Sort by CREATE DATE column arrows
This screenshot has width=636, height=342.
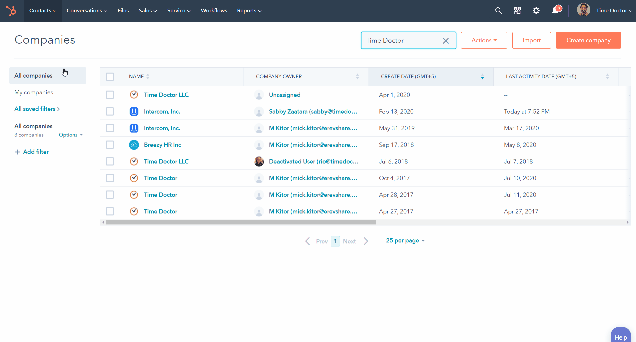point(482,76)
